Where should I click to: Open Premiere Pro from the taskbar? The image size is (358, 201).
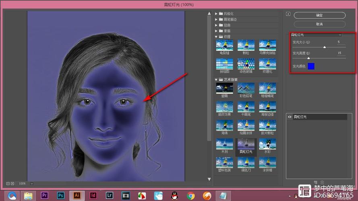pos(45,195)
